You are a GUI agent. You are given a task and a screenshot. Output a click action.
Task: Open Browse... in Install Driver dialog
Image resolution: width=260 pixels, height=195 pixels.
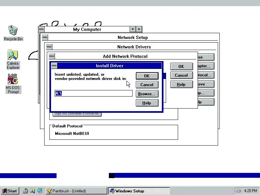147,94
